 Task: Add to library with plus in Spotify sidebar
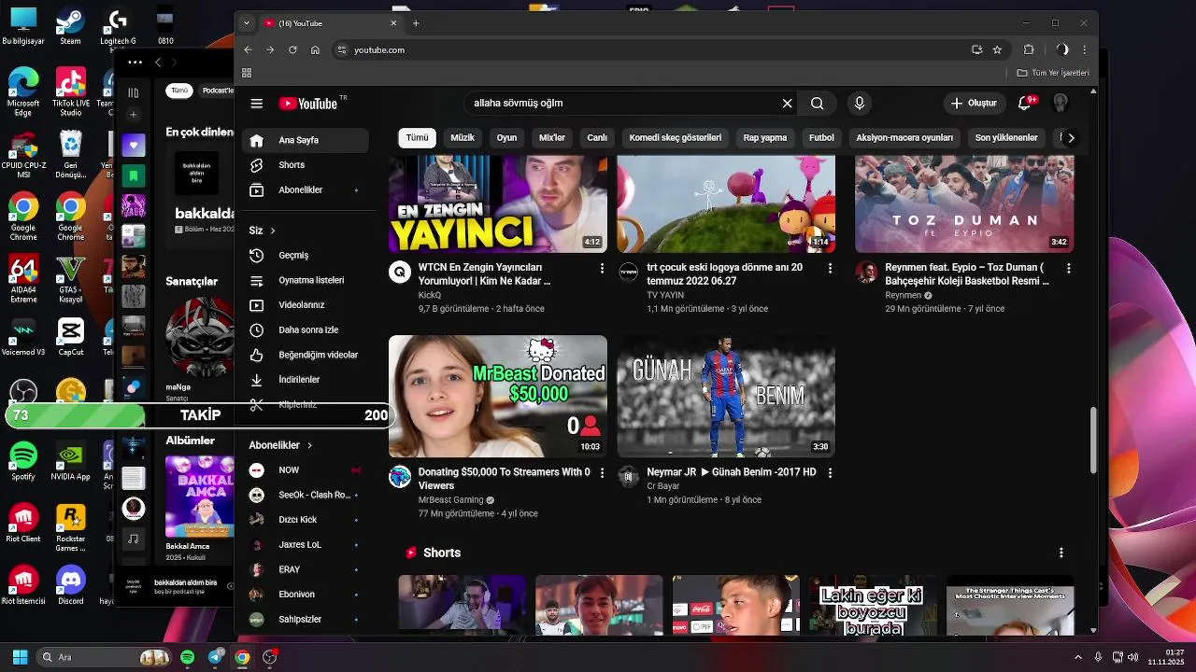point(134,115)
